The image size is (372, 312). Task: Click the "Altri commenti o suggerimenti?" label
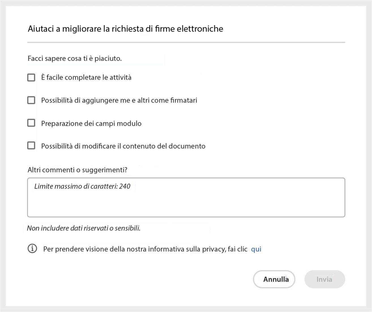[x=78, y=170]
